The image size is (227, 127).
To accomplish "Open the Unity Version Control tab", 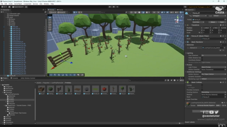I will 28,78.
